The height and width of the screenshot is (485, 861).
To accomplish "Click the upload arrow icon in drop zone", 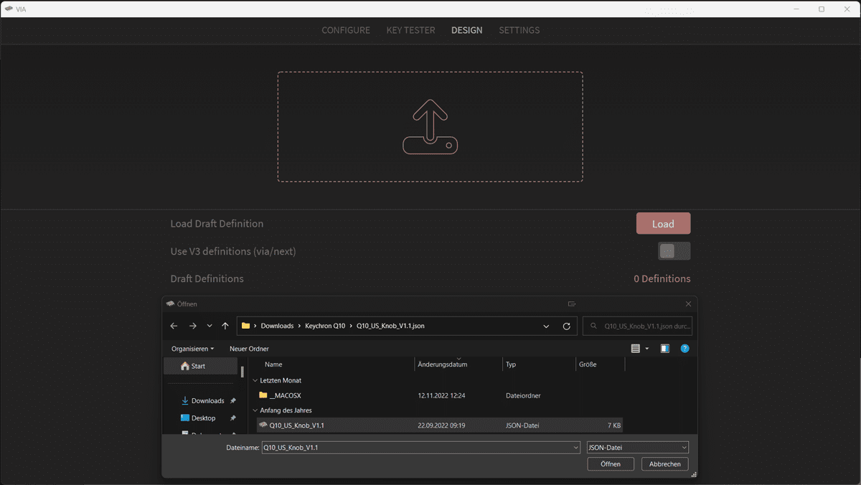I will pos(430,126).
